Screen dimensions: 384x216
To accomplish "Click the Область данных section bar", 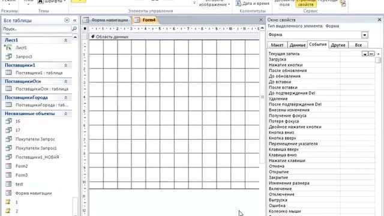I will pos(174,37).
